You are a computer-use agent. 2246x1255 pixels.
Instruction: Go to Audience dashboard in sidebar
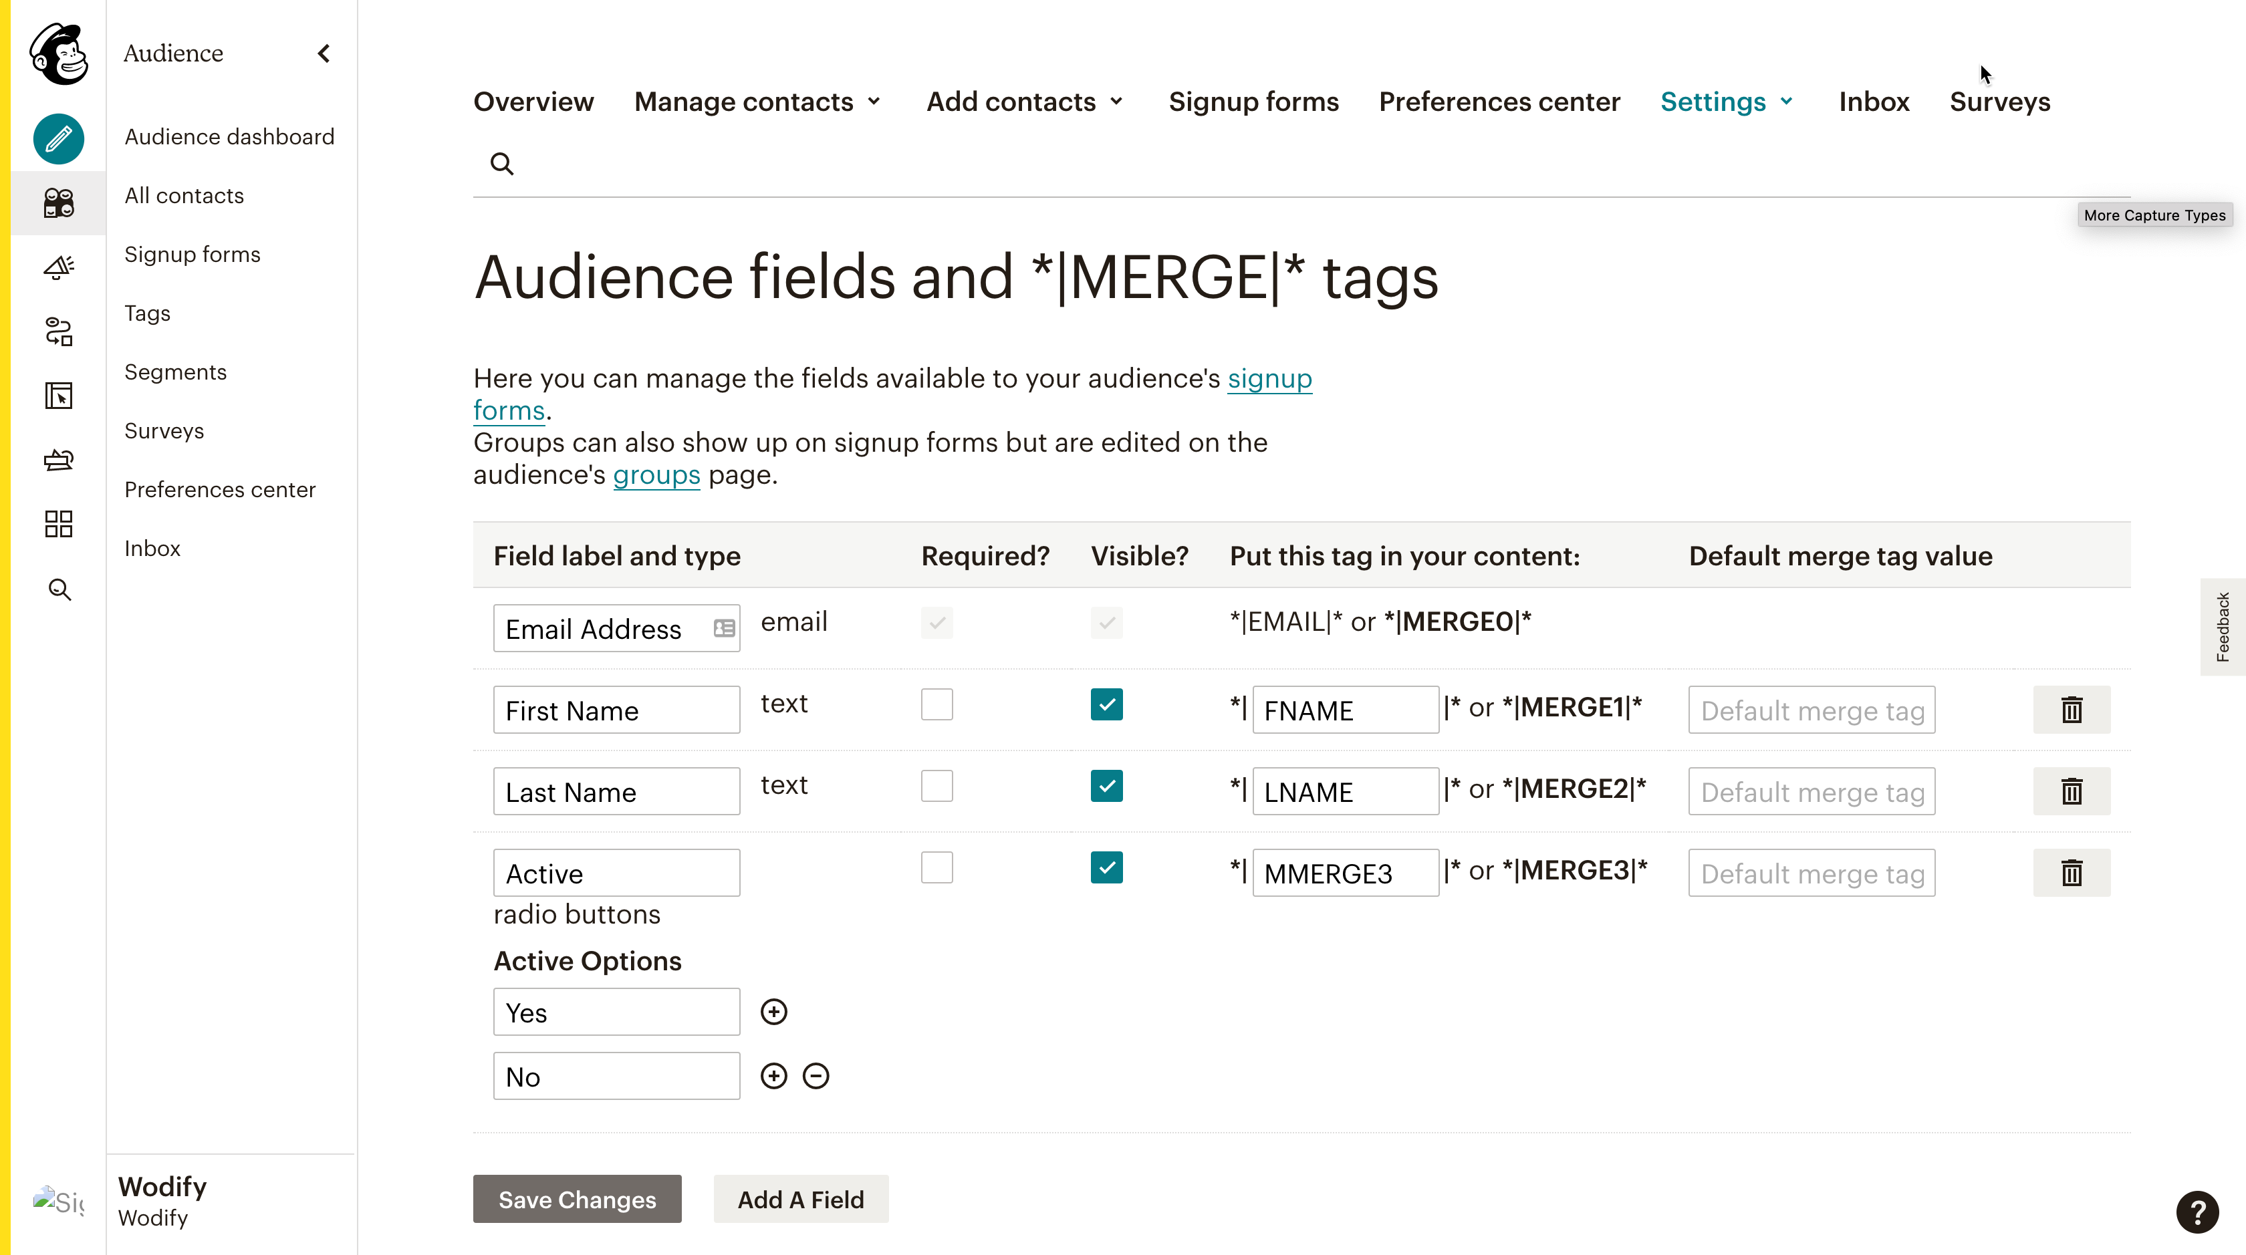229,137
